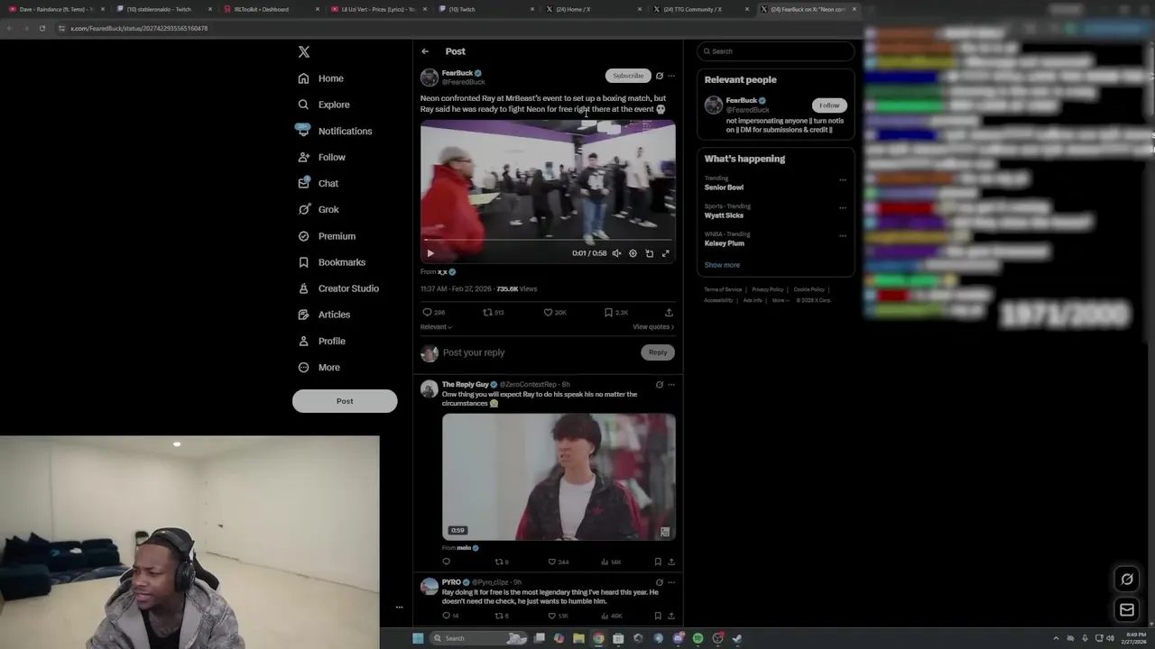Play the Neon and Ray video
Viewport: 1155px width, 649px height.
coord(430,253)
